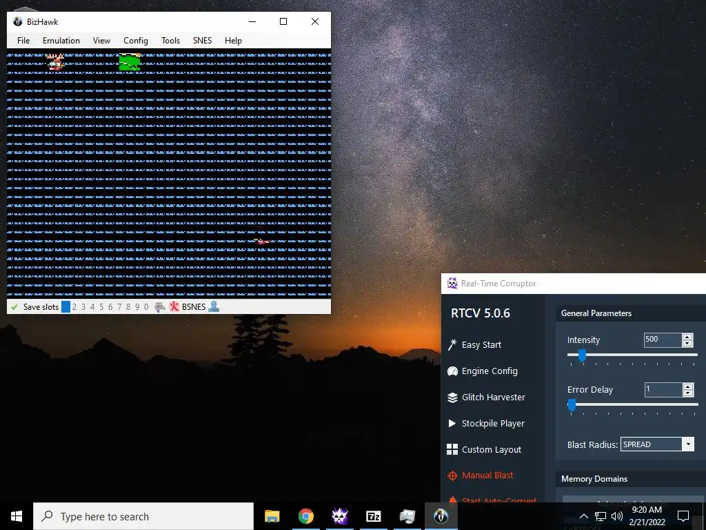Click the green checkmark in BizHawk status bar
This screenshot has height=530, width=706.
click(x=14, y=307)
